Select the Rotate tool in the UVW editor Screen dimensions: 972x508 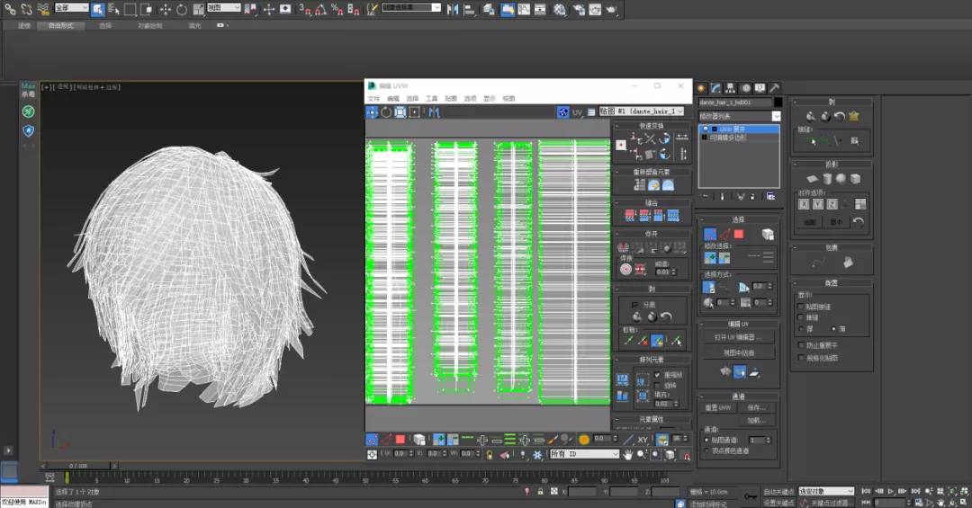386,112
